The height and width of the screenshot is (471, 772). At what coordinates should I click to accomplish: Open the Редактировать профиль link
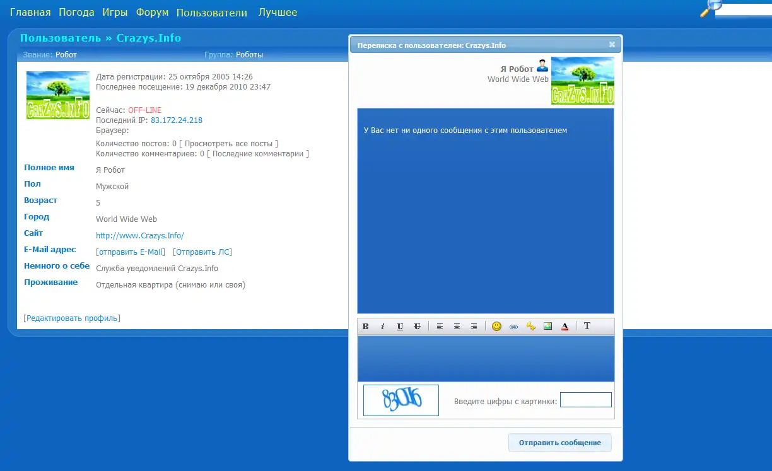click(x=72, y=318)
